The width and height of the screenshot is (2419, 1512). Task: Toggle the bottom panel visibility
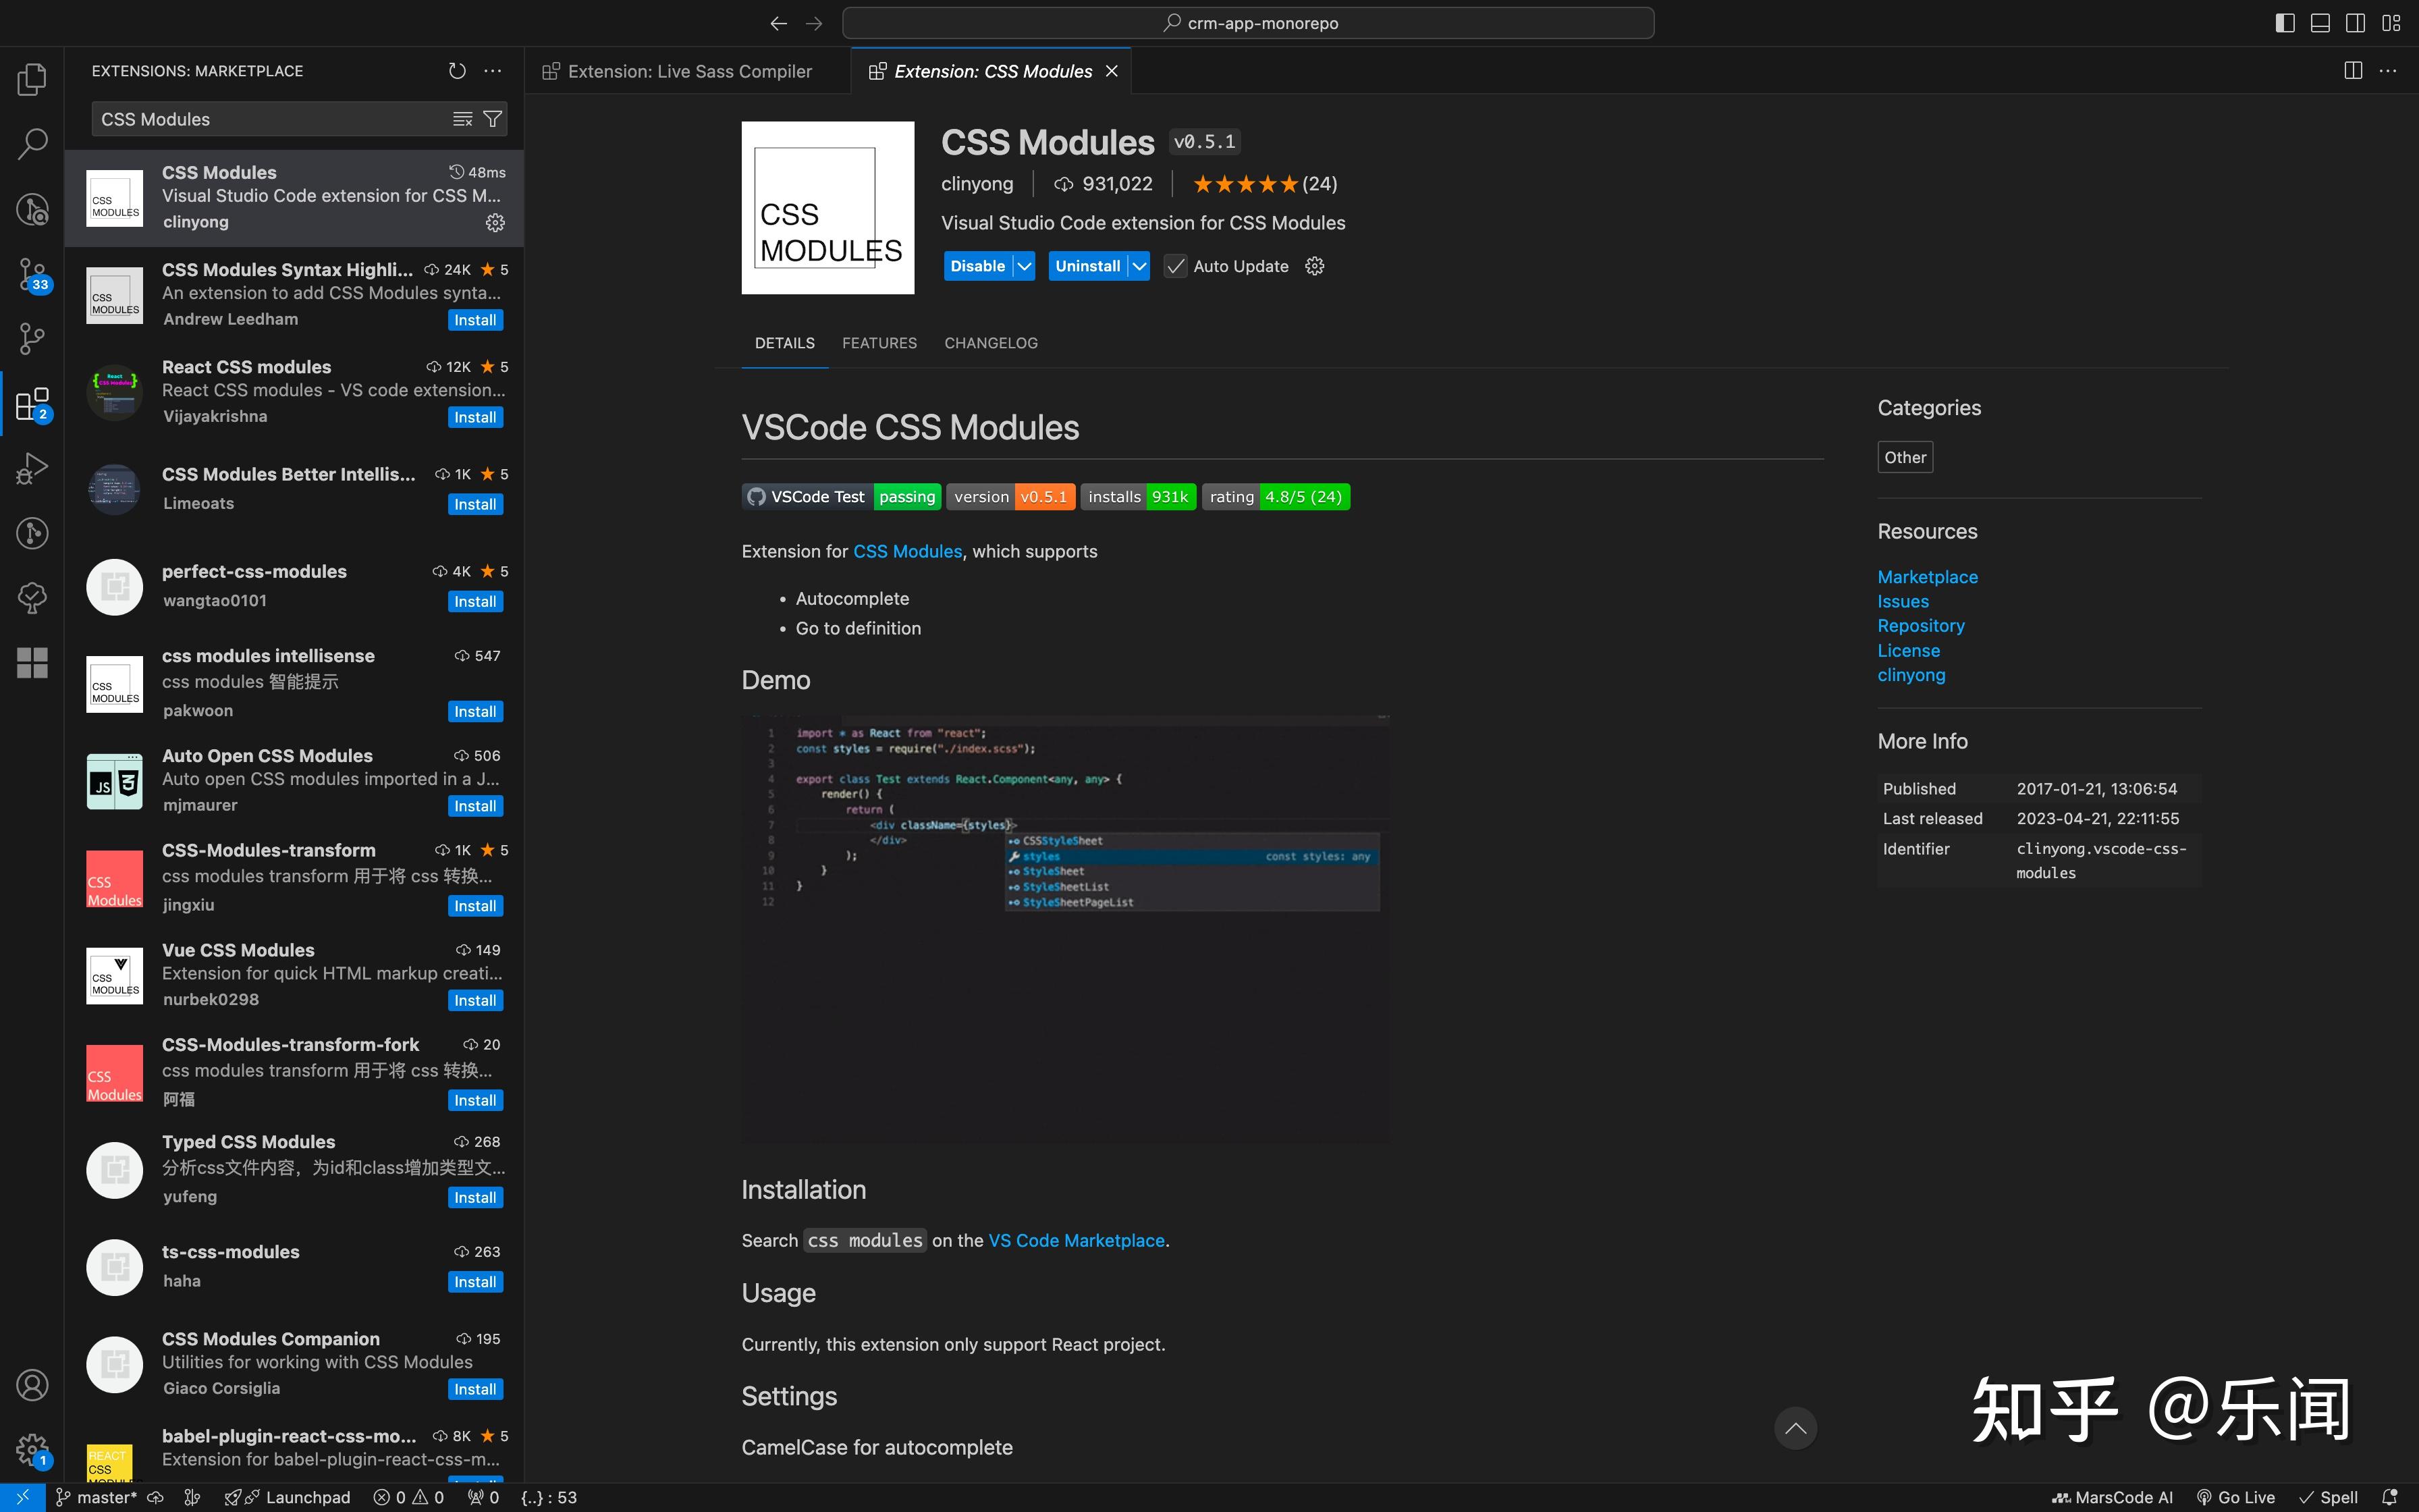tap(2320, 22)
